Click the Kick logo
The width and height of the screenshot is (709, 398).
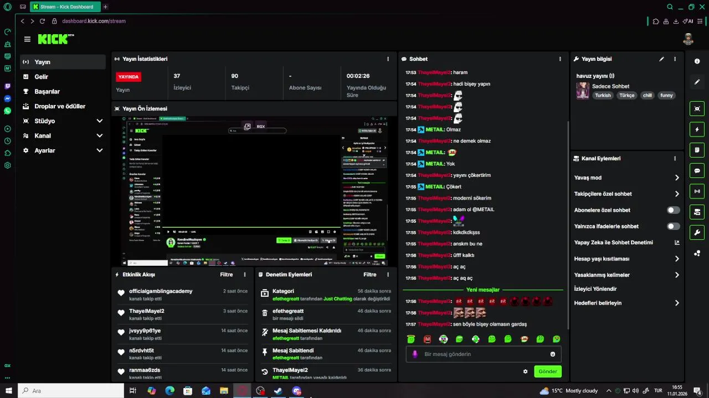[x=55, y=39]
